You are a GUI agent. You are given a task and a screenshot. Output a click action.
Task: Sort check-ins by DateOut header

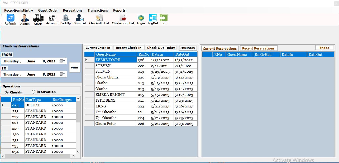[x=185, y=54]
